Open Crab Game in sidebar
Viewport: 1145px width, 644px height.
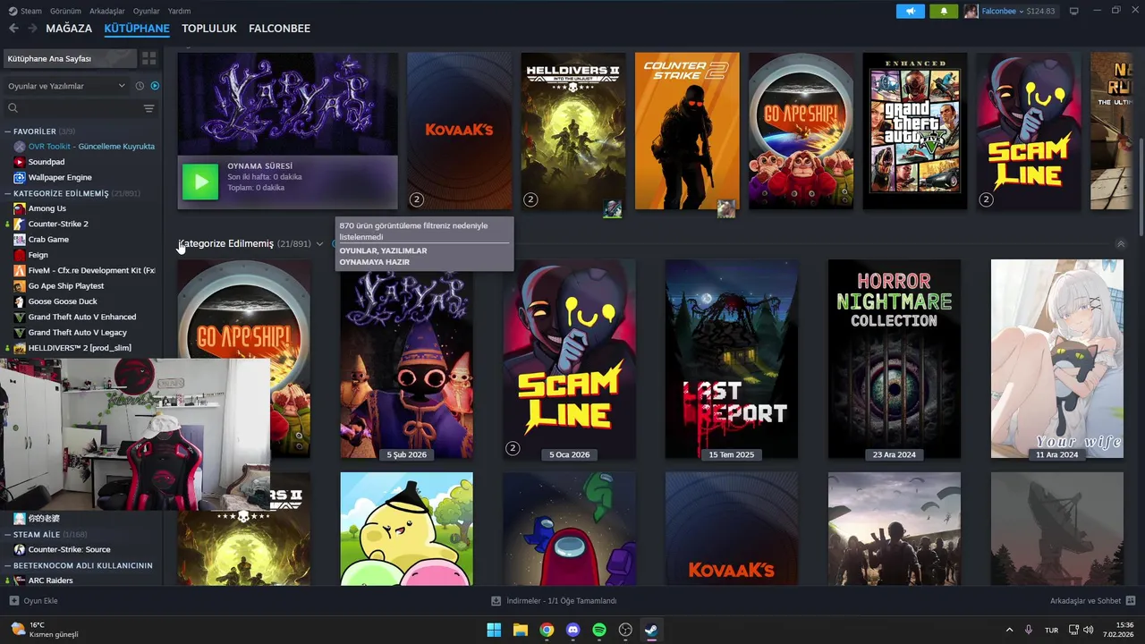(x=48, y=240)
